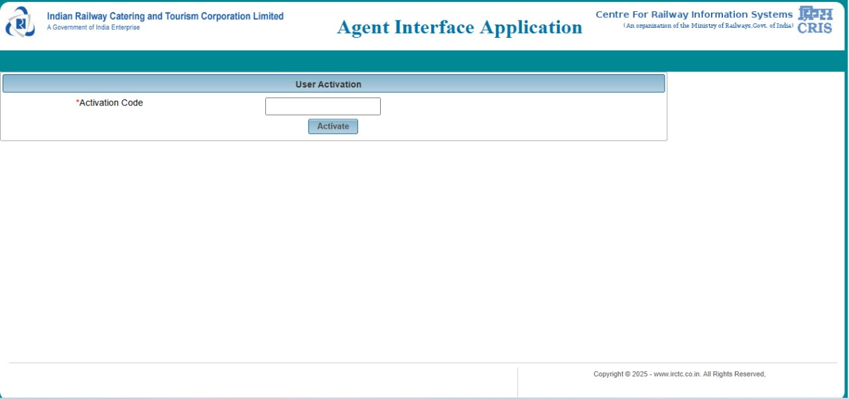Click the Ministry of Railways organization subtitle
The height and width of the screenshot is (399, 849).
706,25
